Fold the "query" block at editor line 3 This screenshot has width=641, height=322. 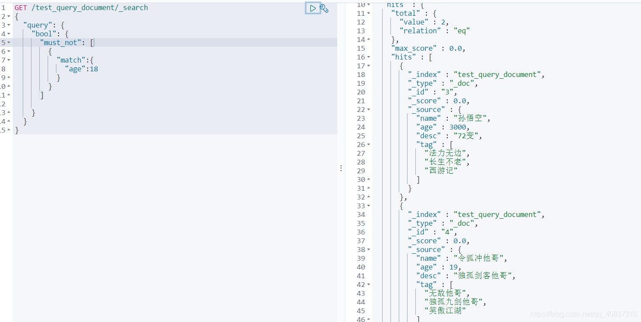point(9,25)
